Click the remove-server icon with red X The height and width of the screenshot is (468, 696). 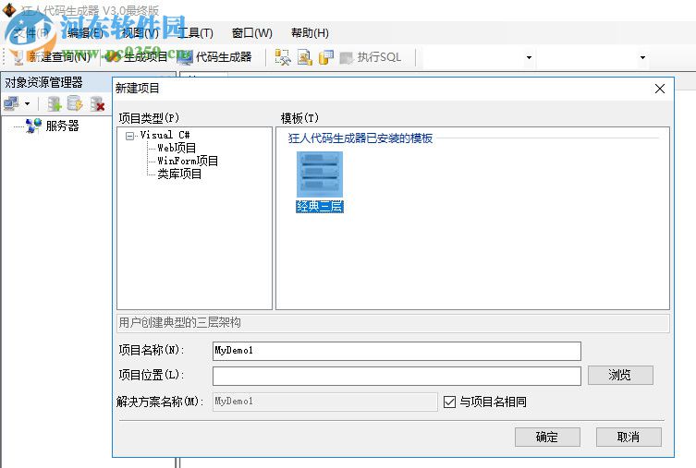tap(97, 103)
